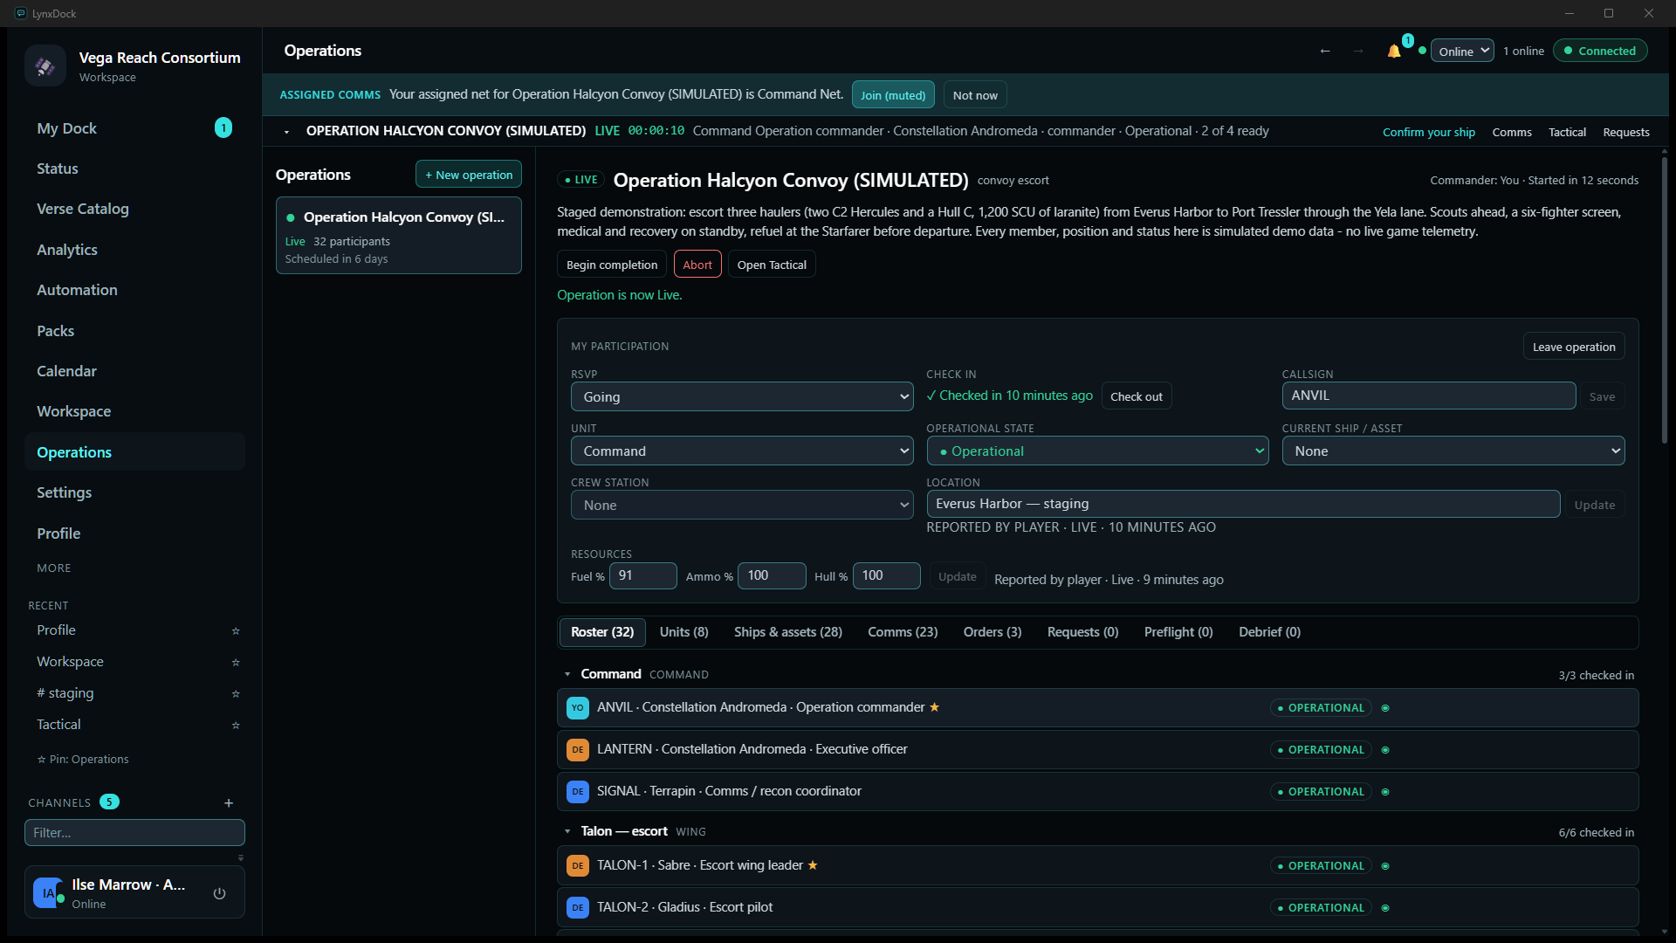Viewport: 1676px width, 943px height.
Task: Click Join (muted) button
Action: [893, 95]
